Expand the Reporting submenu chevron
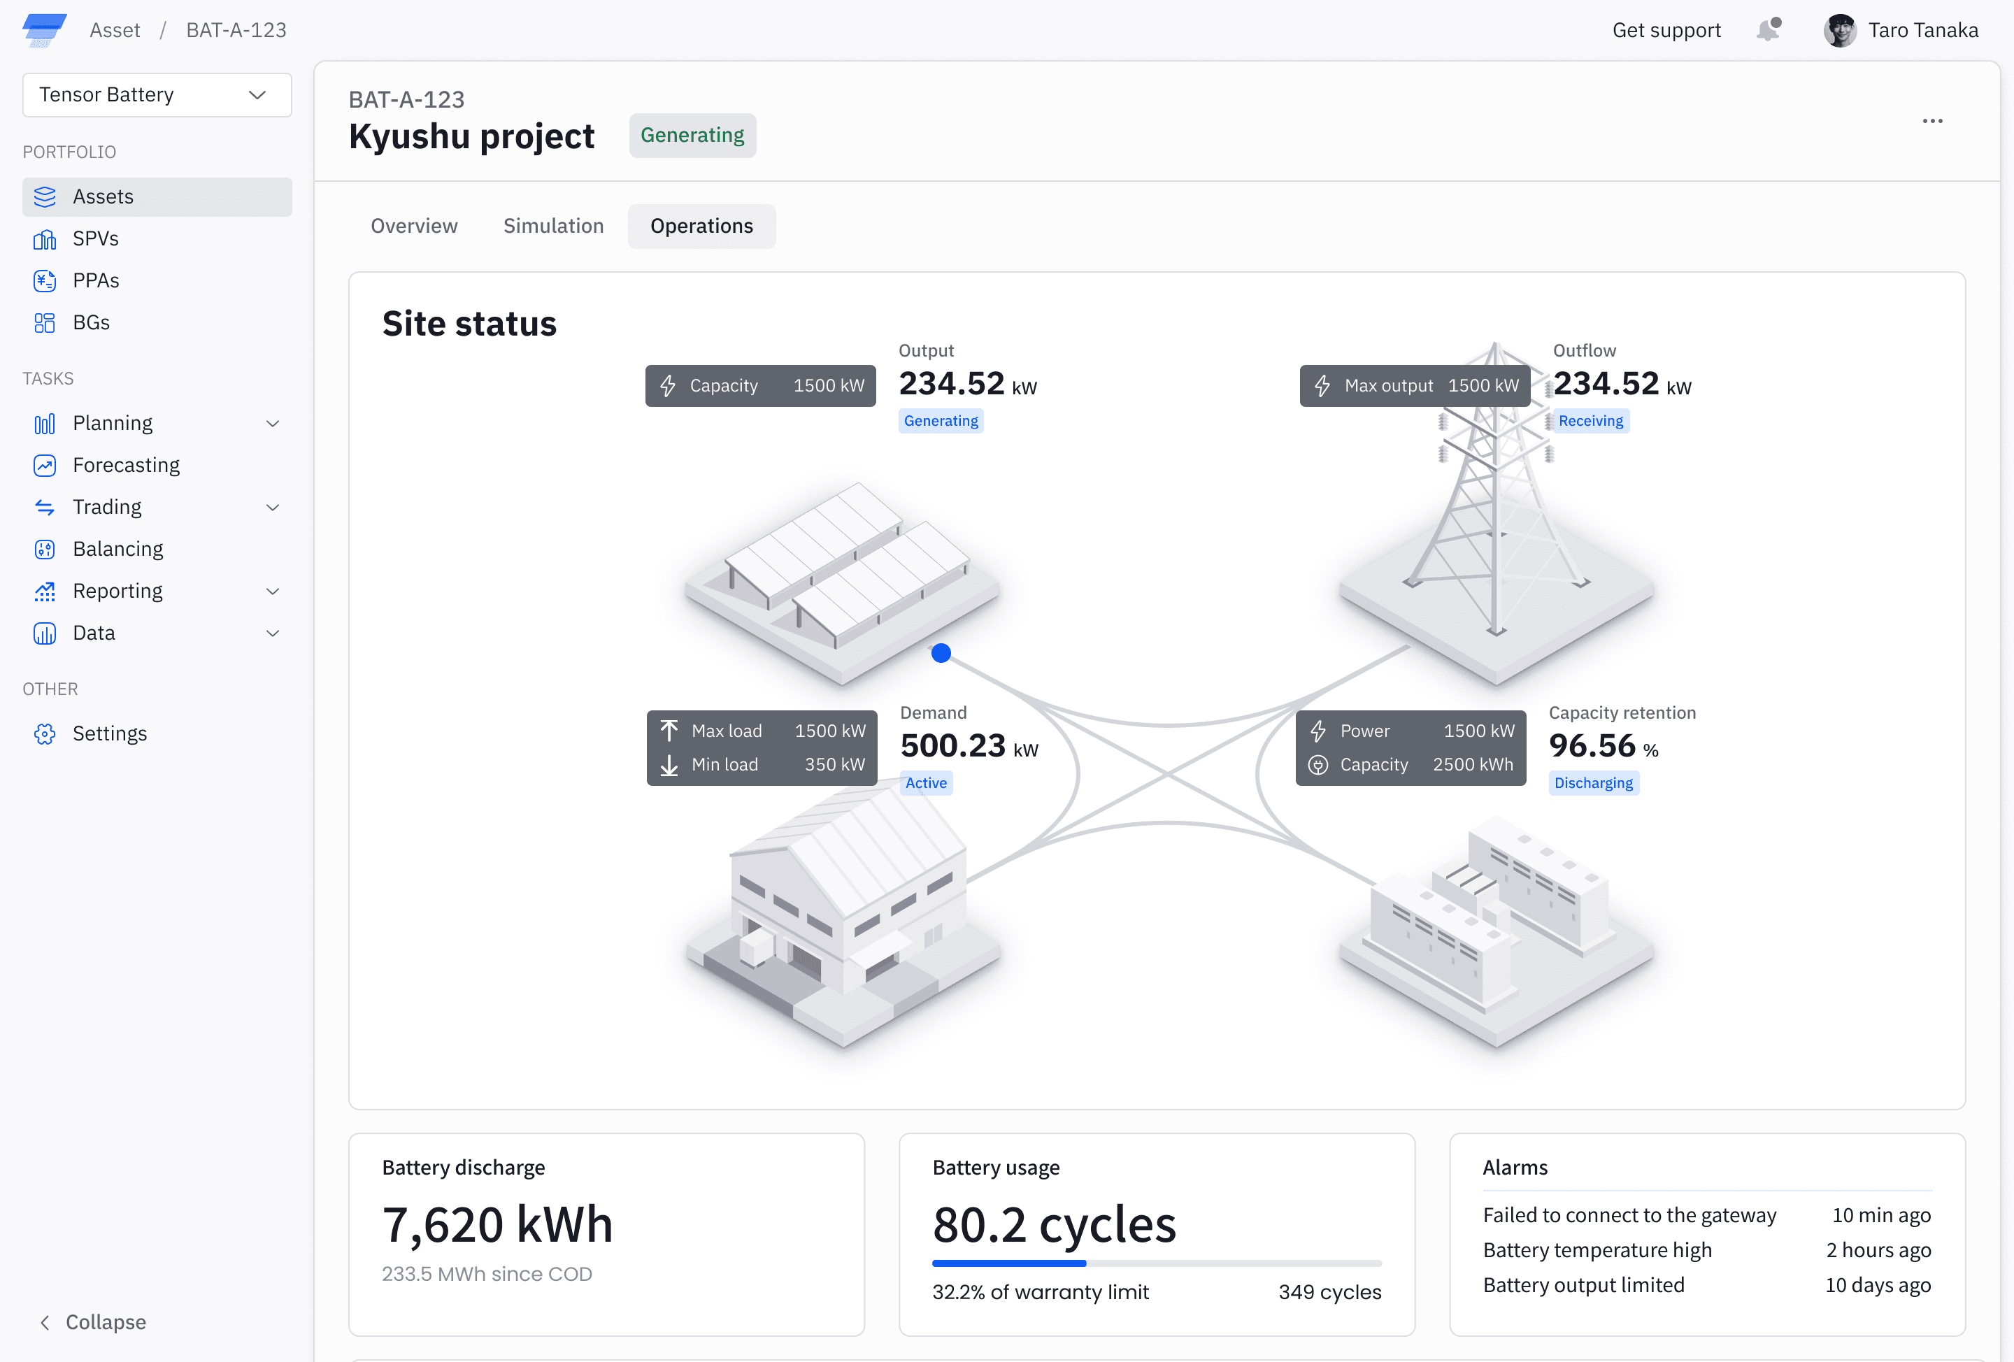Viewport: 2014px width, 1362px height. [272, 592]
